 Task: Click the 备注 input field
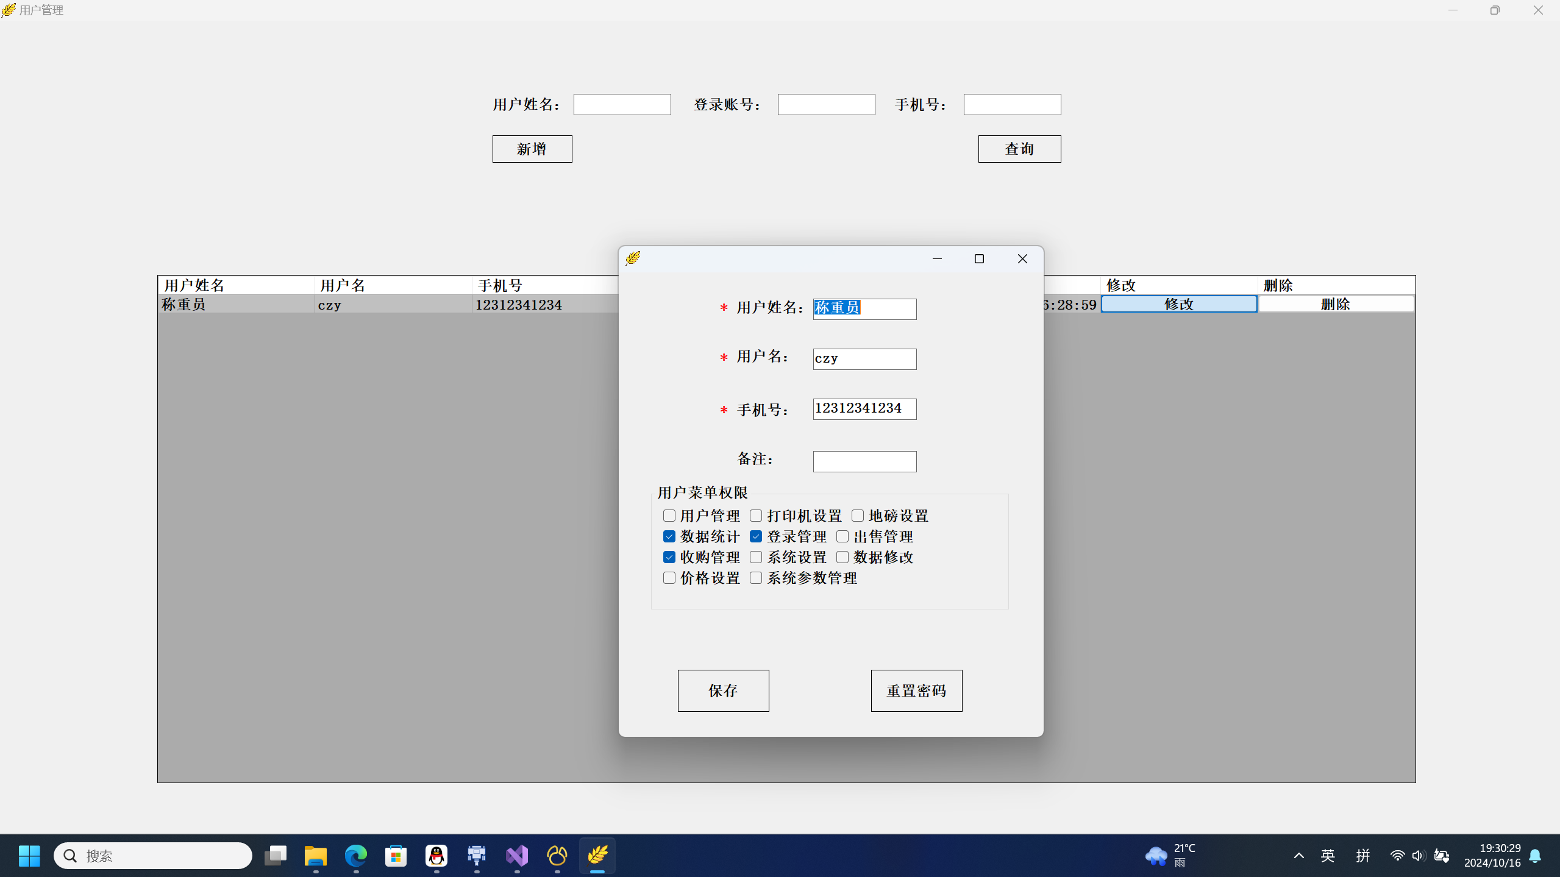coord(864,461)
